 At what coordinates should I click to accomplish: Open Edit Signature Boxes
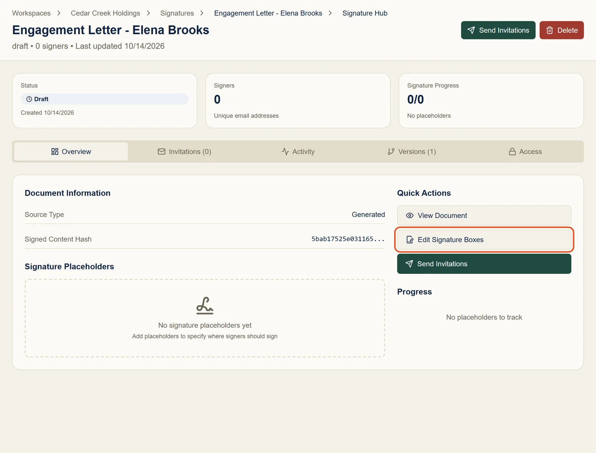point(484,240)
